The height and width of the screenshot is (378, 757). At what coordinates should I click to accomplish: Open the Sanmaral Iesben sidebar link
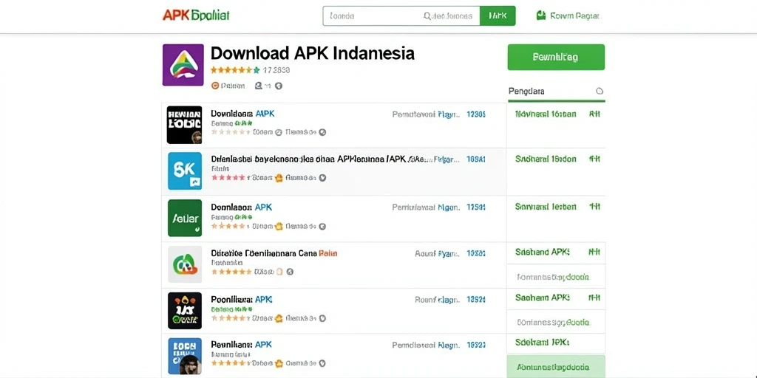[x=546, y=207]
